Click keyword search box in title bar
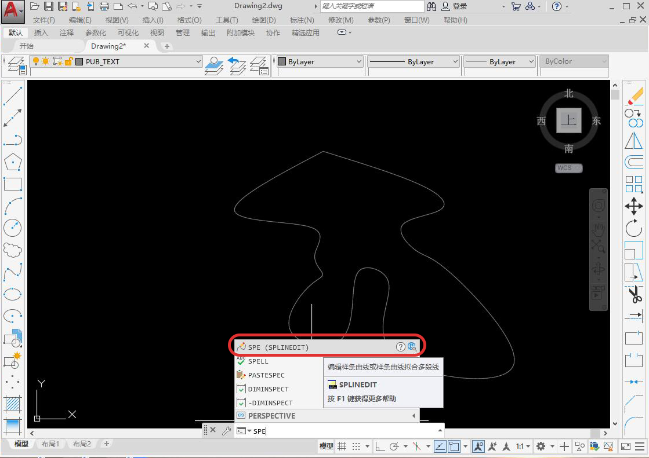This screenshot has width=649, height=458. pyautogui.click(x=372, y=6)
